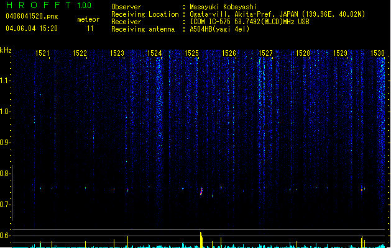Select location Ogata-vill. Akita-Pref. JAPAN text
The width and height of the screenshot is (391, 248).
click(x=244, y=14)
